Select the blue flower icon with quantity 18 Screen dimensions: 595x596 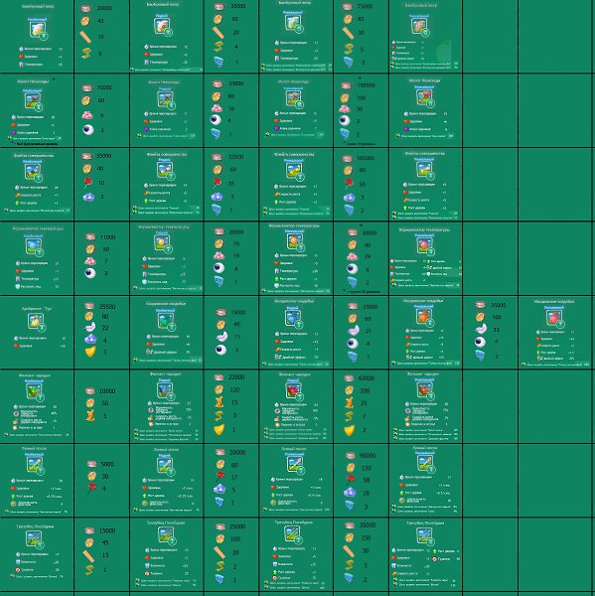350,493
